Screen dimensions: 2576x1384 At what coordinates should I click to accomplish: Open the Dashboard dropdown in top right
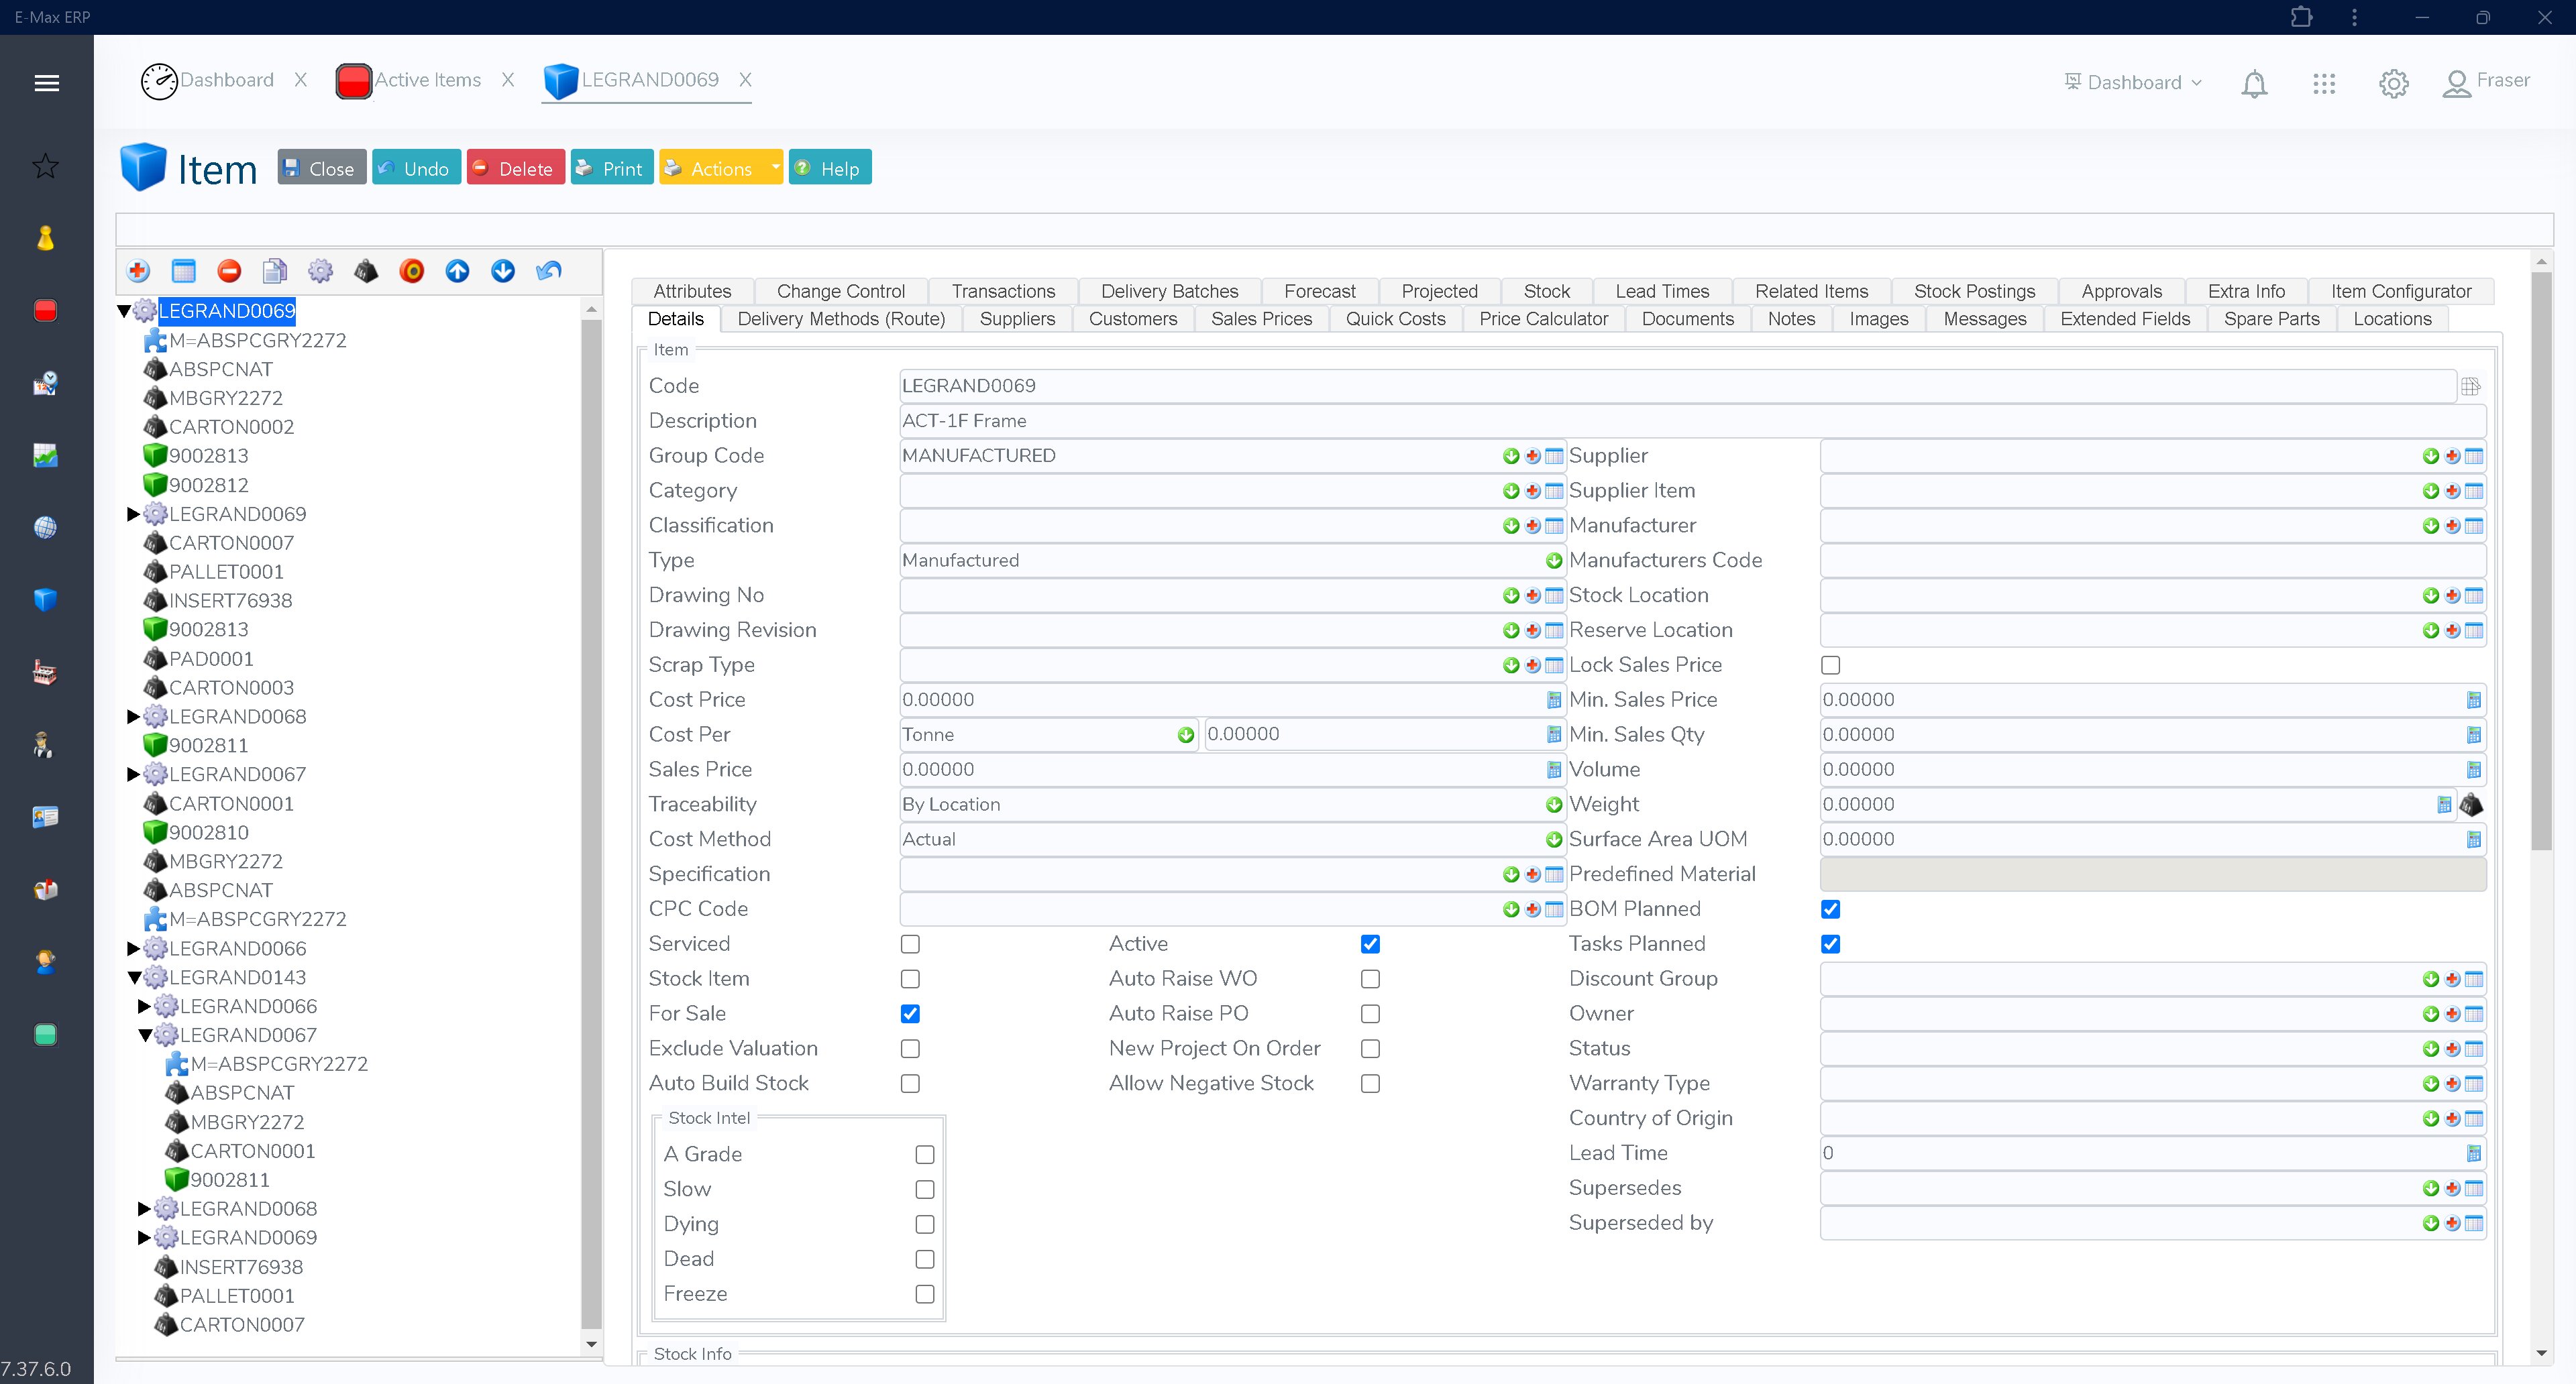(2133, 83)
